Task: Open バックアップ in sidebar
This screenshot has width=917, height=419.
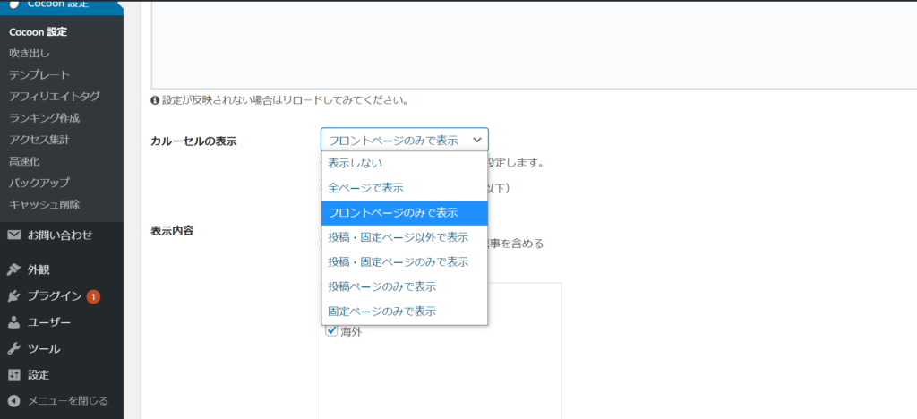Action: pos(39,183)
